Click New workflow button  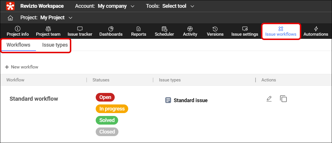tap(22, 67)
